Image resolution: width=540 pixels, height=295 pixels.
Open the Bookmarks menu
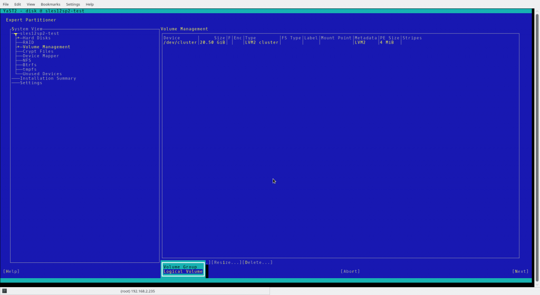51,4
